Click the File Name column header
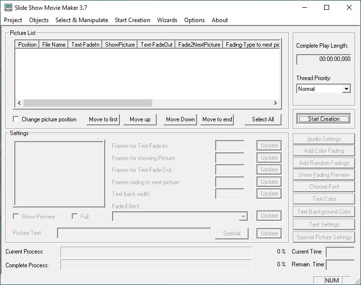361x285 pixels. [54, 44]
